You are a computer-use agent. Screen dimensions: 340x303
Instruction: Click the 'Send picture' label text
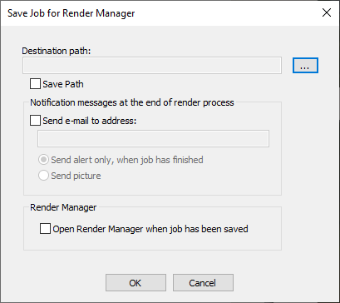[x=76, y=176]
